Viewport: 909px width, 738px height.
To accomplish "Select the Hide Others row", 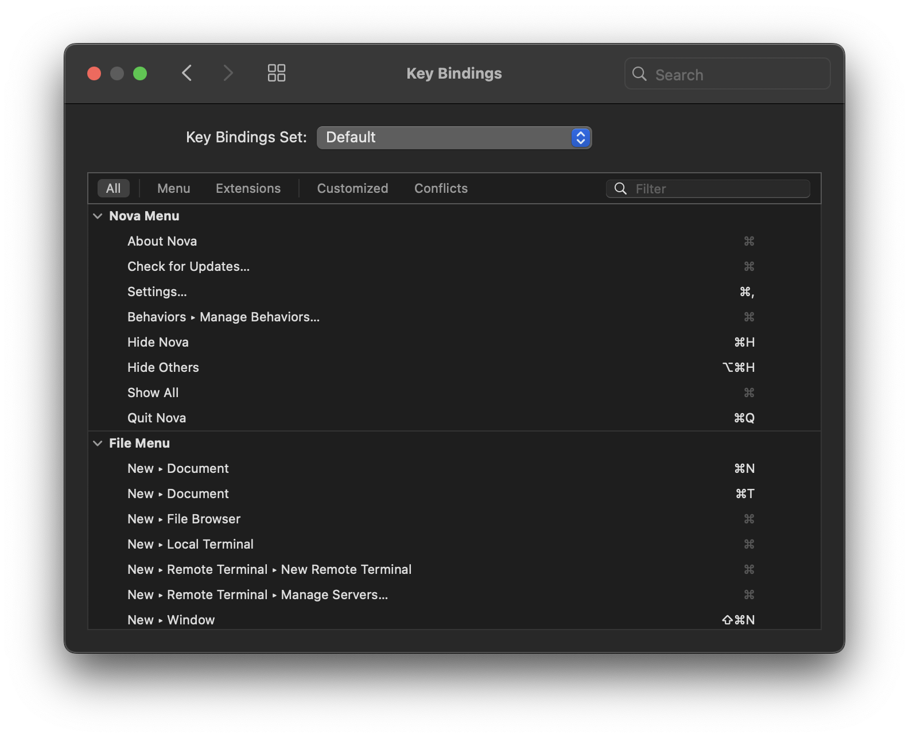I will coord(454,368).
